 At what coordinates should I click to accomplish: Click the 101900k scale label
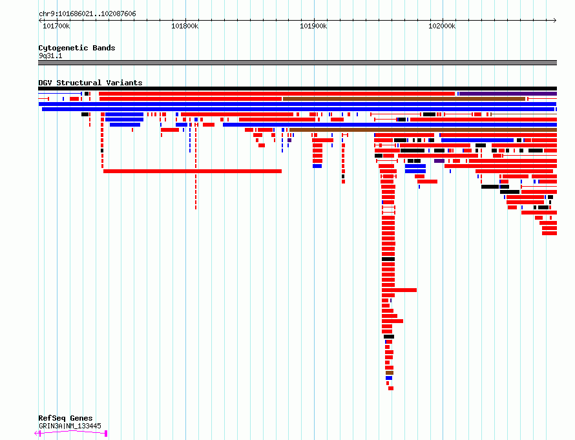point(313,26)
